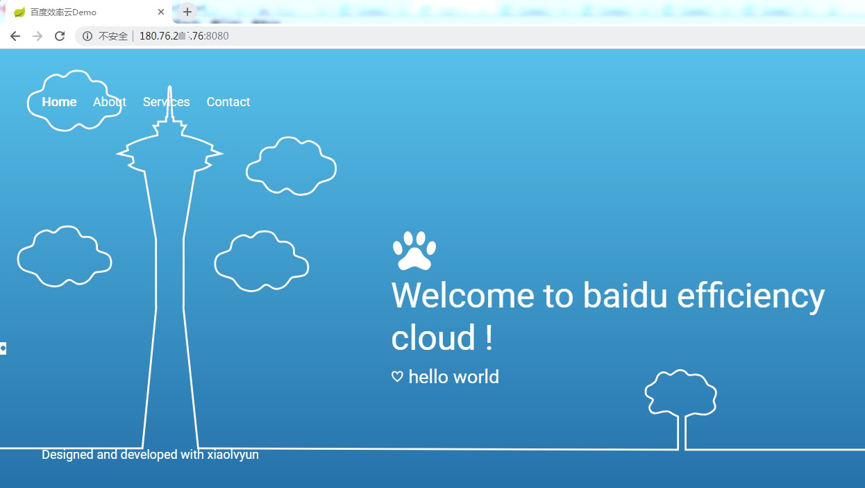Viewport: 865px width, 488px height.
Task: Click the 不安全 label in the address bar
Action: click(x=113, y=36)
